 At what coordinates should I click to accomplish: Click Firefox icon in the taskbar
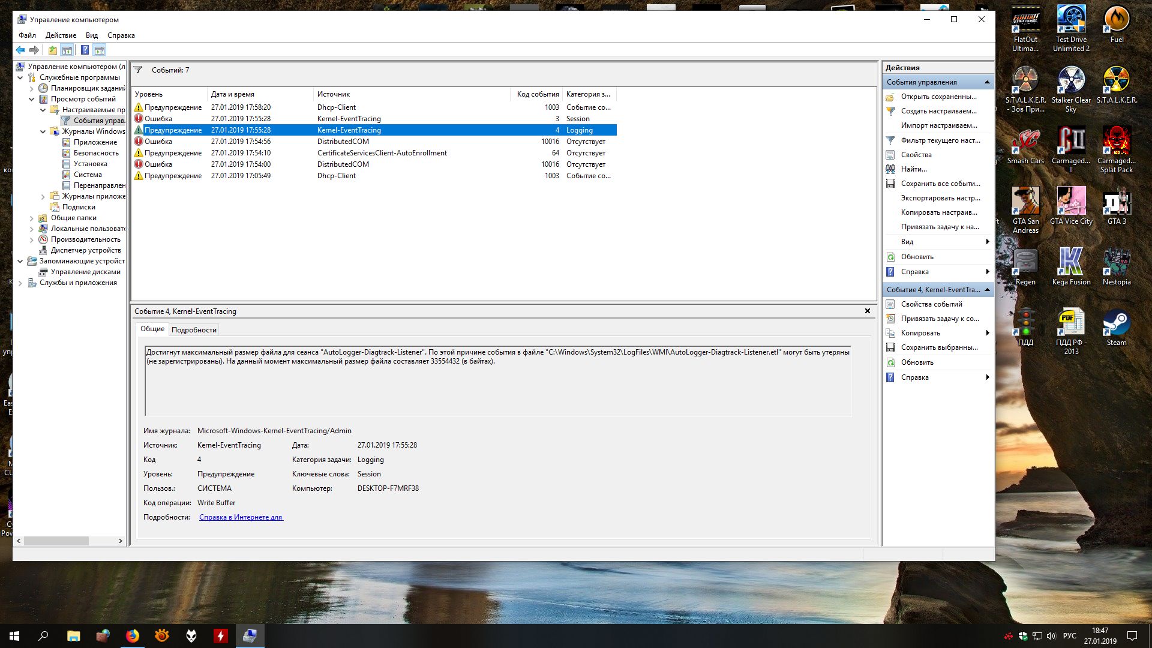click(133, 636)
